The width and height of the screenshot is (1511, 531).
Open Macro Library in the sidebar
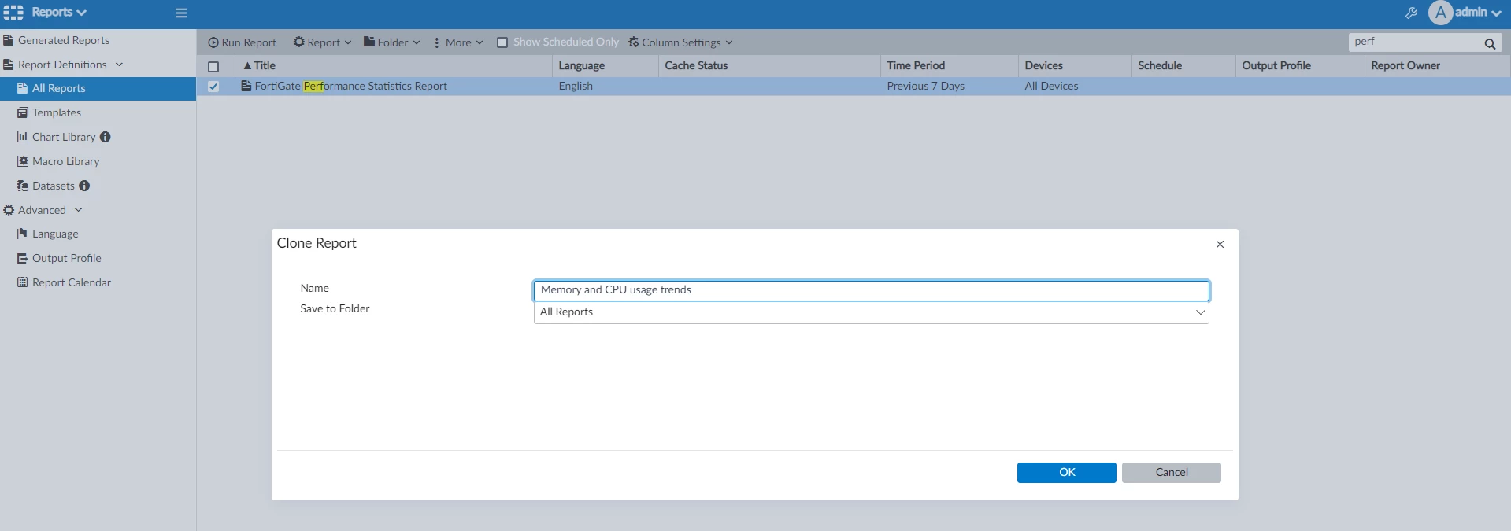[66, 161]
